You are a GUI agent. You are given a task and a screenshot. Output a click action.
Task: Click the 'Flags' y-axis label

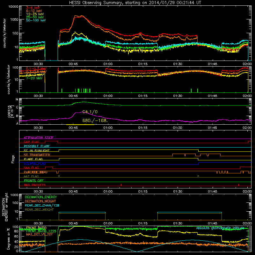point(13,159)
